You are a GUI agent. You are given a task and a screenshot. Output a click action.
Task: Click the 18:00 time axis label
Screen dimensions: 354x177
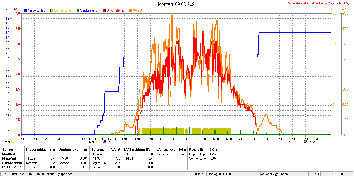pyautogui.click(x=254, y=139)
